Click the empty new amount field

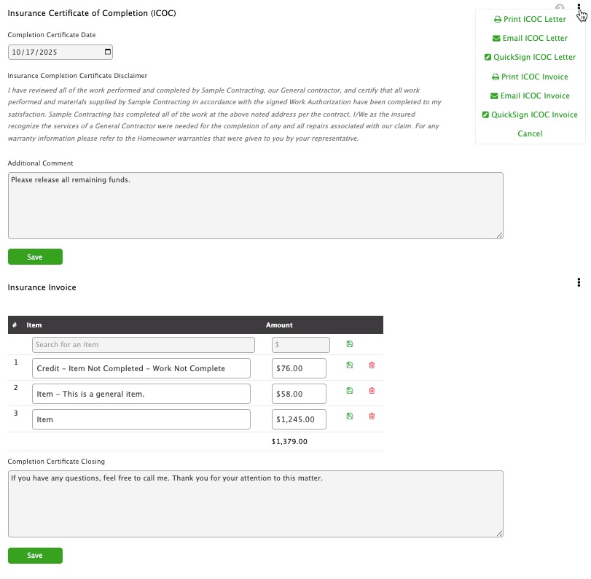pos(301,345)
